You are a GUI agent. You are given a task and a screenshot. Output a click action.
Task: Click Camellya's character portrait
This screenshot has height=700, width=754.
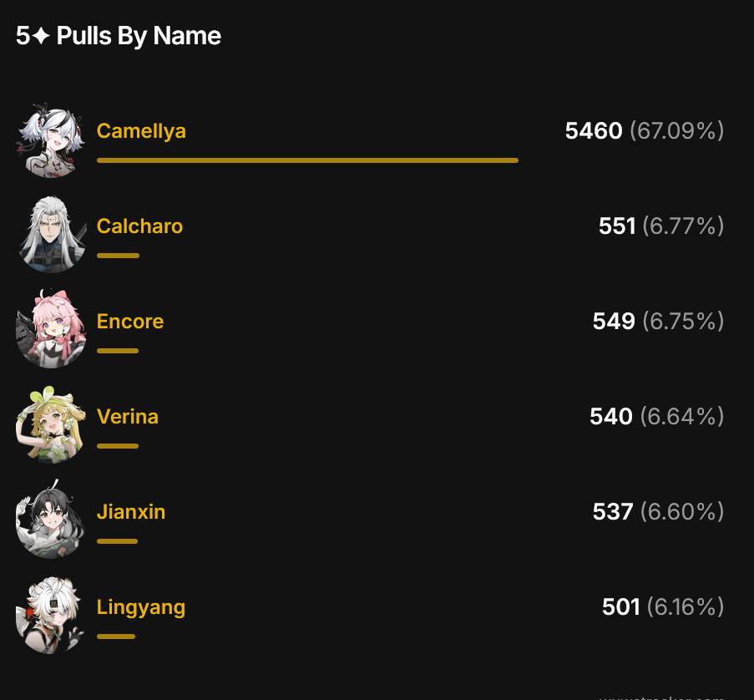tap(51, 140)
